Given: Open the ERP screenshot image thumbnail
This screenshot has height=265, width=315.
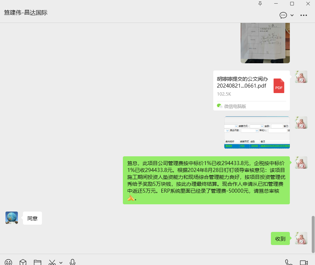Looking at the screenshot, I should pos(257,133).
